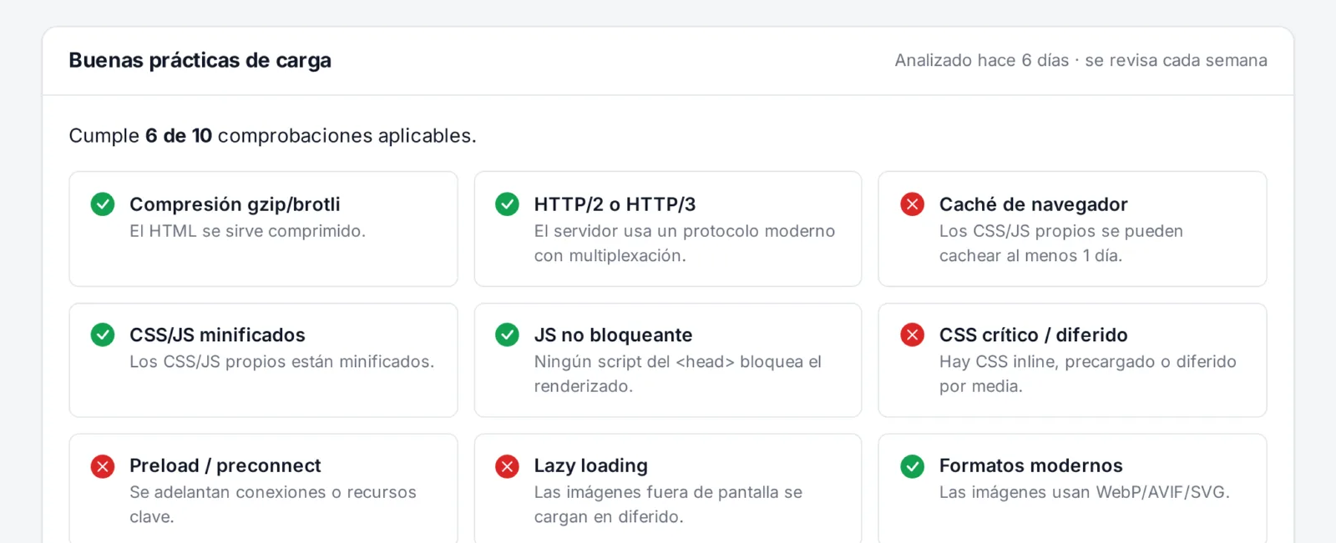Click the green check icon for Compresión gzip/brotli
Image resolution: width=1336 pixels, height=543 pixels.
pos(103,204)
